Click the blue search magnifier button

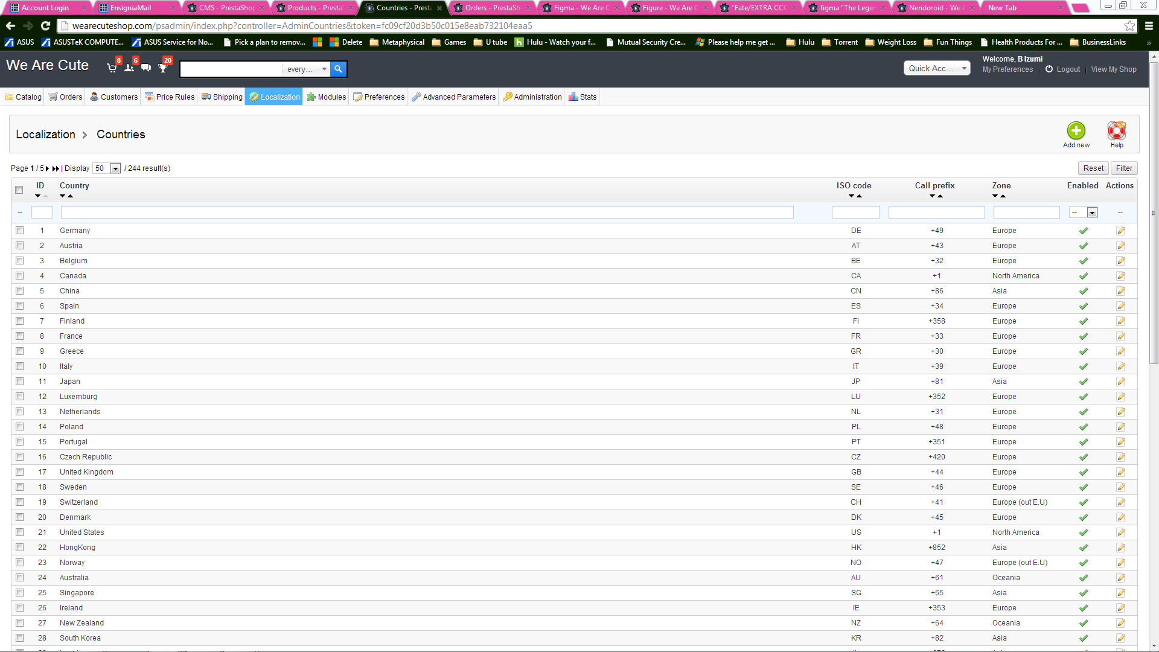point(338,69)
